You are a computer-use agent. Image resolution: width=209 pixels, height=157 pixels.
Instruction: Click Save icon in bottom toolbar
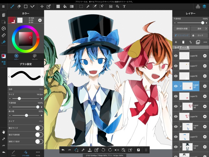[90, 150]
